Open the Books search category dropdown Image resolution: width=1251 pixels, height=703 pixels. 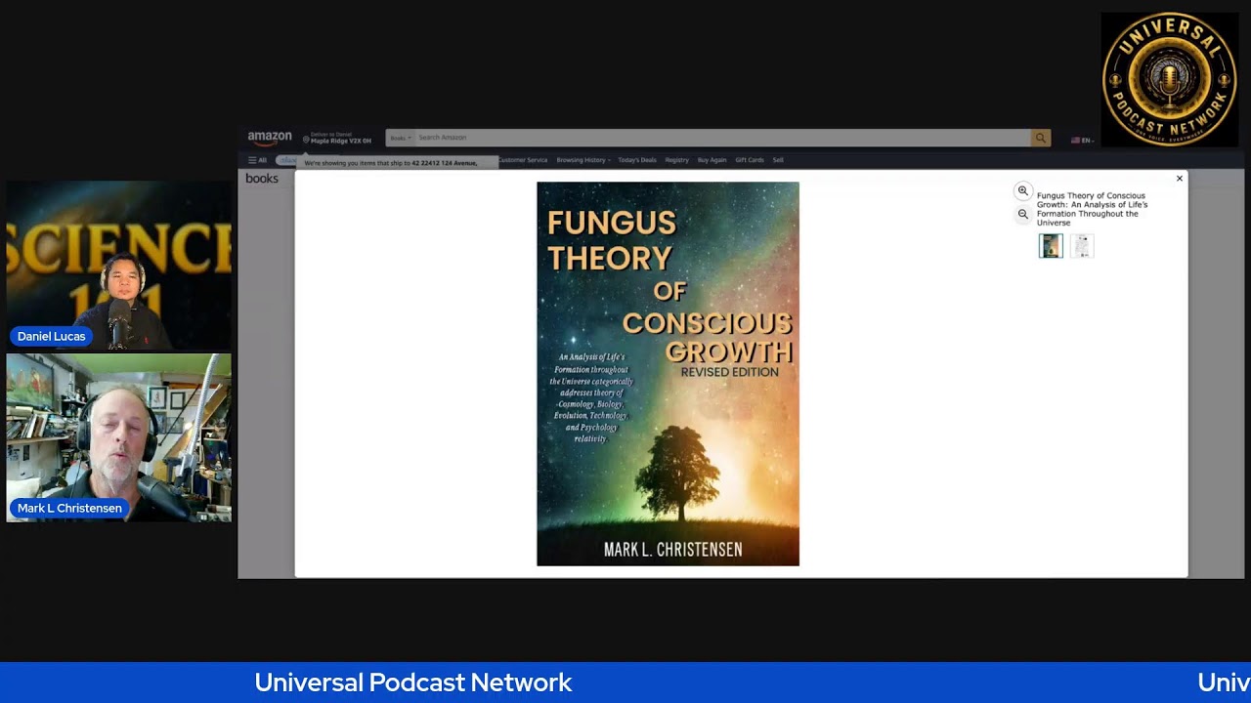coord(400,138)
